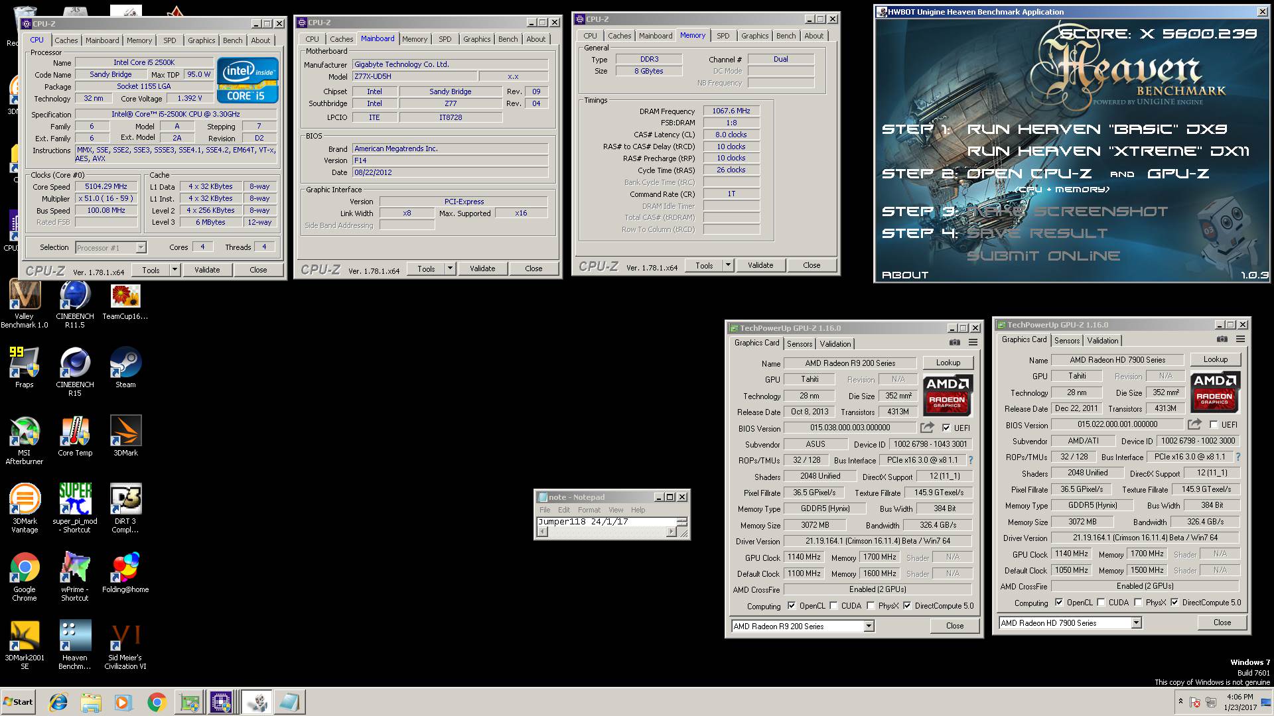Open 3DMark Vantage desktop icon
The height and width of the screenshot is (716, 1274).
click(25, 508)
